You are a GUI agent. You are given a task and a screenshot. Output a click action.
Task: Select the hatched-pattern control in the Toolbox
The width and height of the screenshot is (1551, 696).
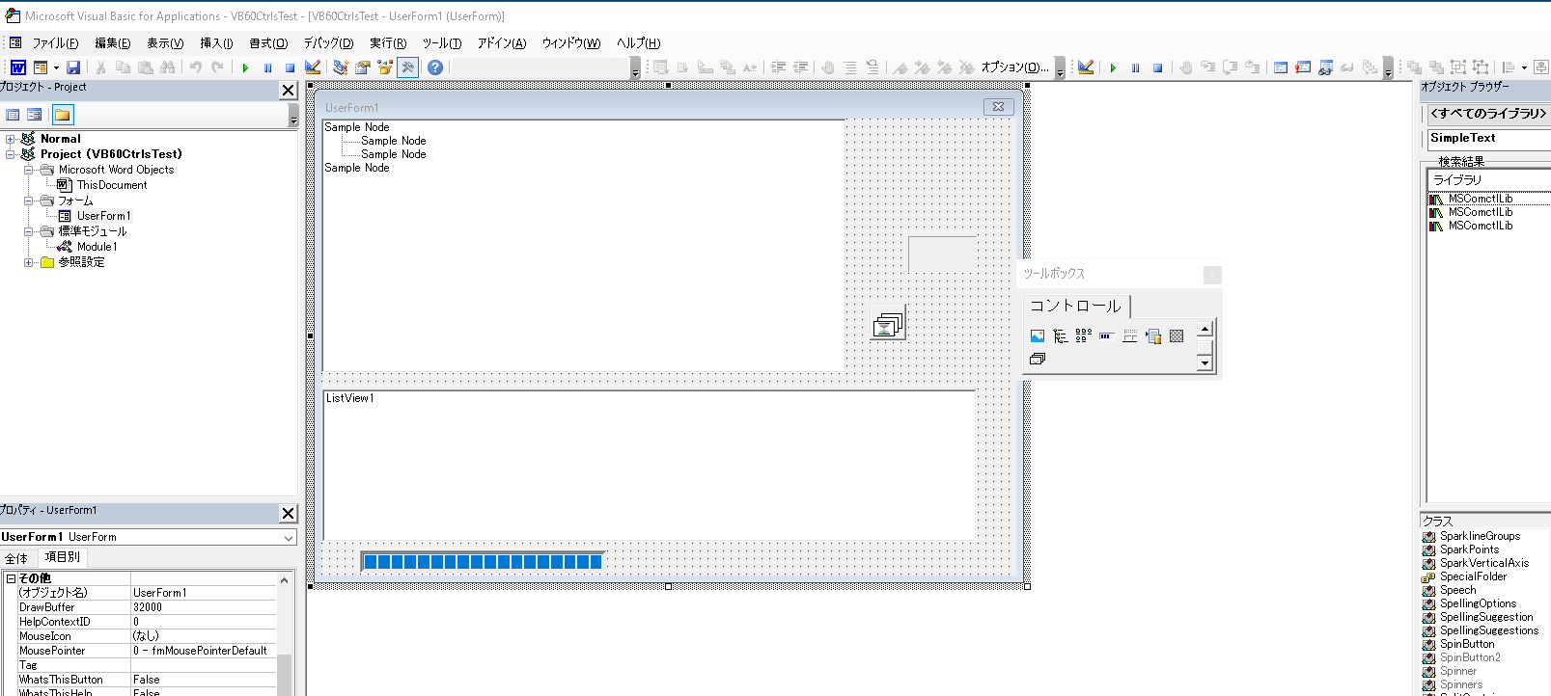[x=1177, y=335]
